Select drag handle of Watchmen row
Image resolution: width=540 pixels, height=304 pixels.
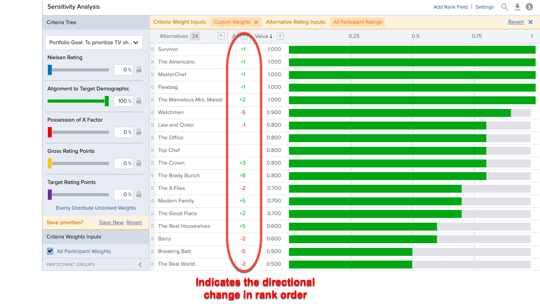pos(153,113)
